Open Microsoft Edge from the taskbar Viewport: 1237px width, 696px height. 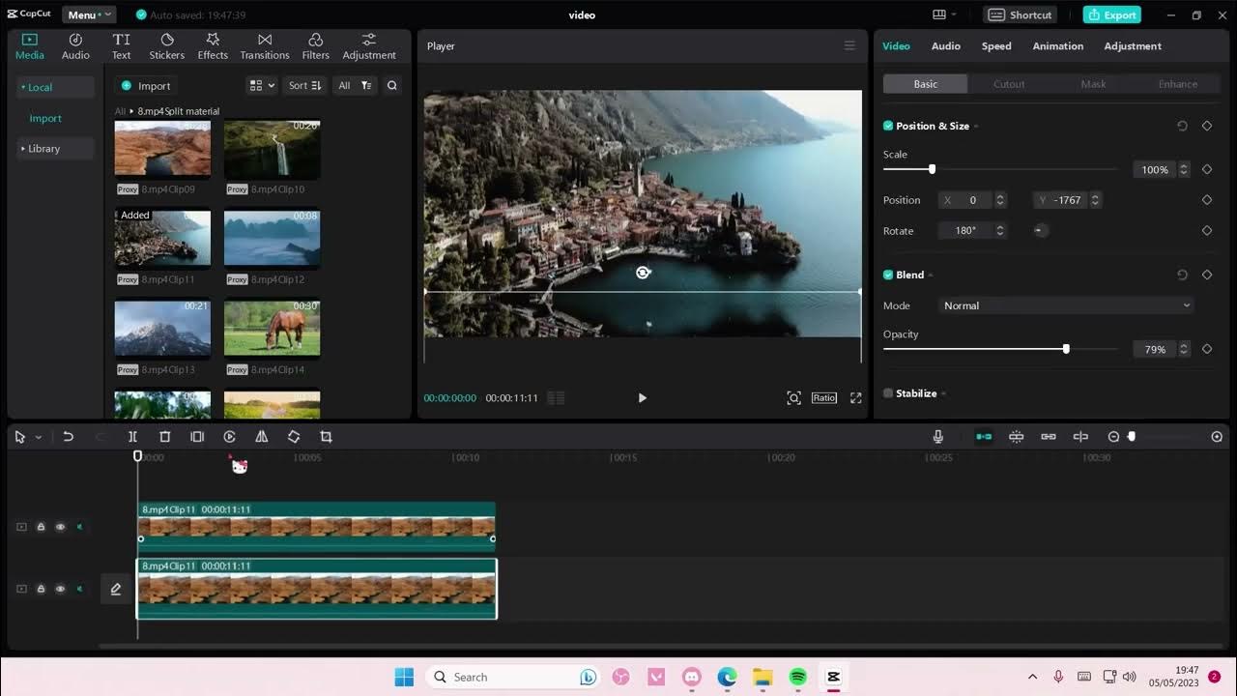pyautogui.click(x=727, y=677)
